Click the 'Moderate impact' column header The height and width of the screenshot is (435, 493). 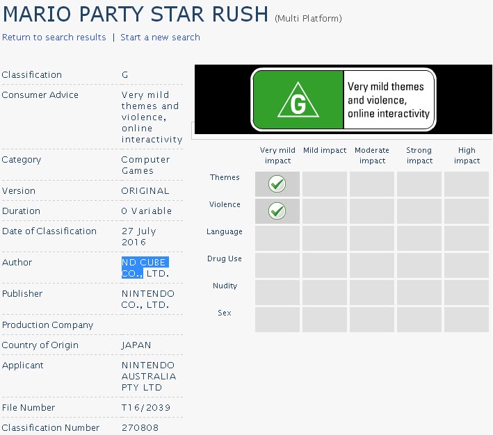(372, 155)
